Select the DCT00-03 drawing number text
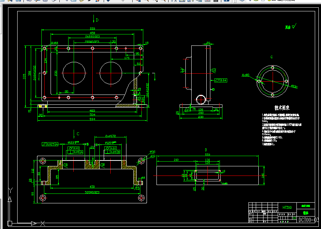 pyautogui.click(x=309, y=220)
